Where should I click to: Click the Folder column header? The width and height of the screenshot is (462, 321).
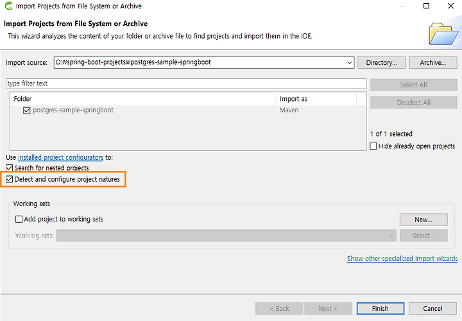144,99
